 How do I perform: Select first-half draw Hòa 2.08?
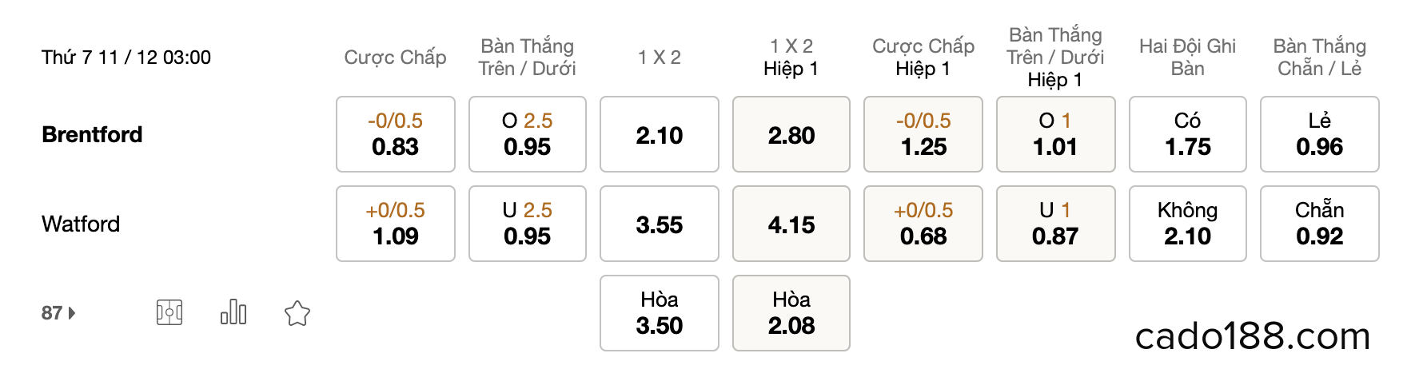point(791,313)
